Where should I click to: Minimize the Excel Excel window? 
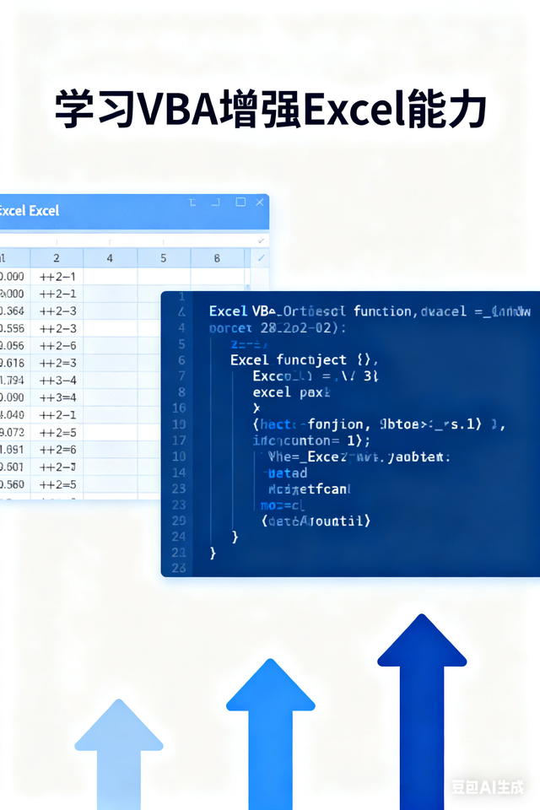(x=215, y=202)
